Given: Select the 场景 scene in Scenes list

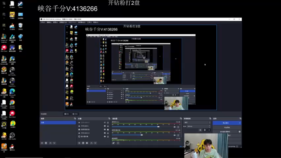Looking at the screenshot, I should 58,123.
